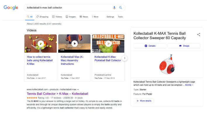This screenshot has width=207, height=115.
Task: Click the 'About 3,800 results' text
Action: [44, 24]
